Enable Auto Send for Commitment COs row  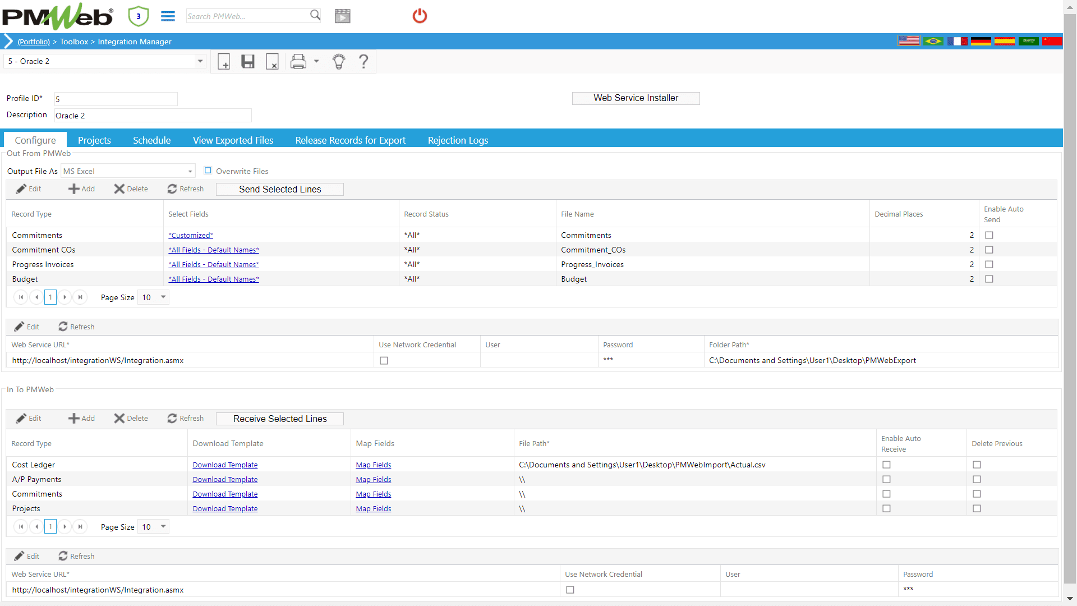tap(989, 250)
